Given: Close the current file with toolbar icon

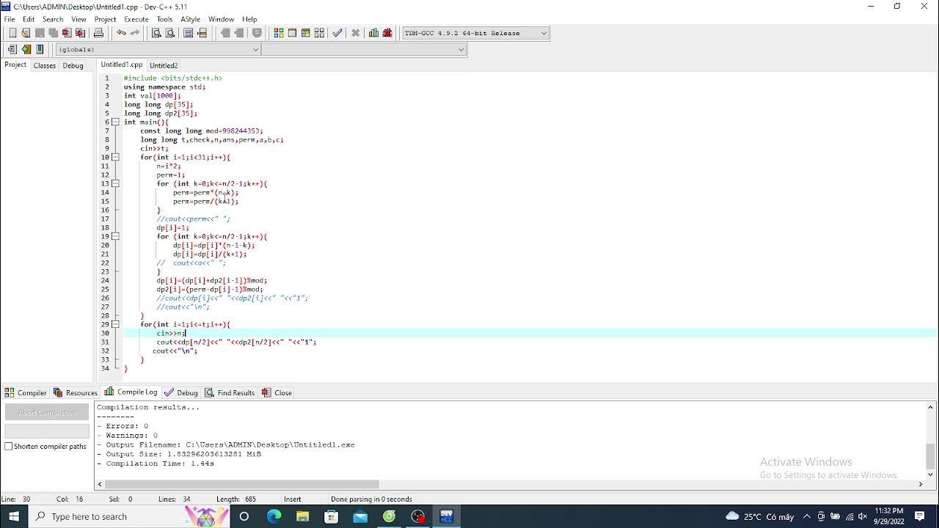Looking at the screenshot, I should click(67, 33).
